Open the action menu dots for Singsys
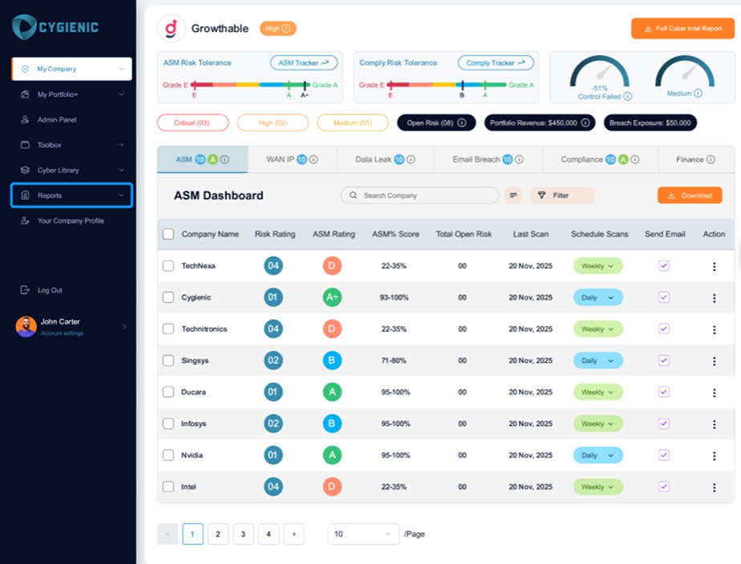Image resolution: width=741 pixels, height=564 pixels. (x=714, y=361)
